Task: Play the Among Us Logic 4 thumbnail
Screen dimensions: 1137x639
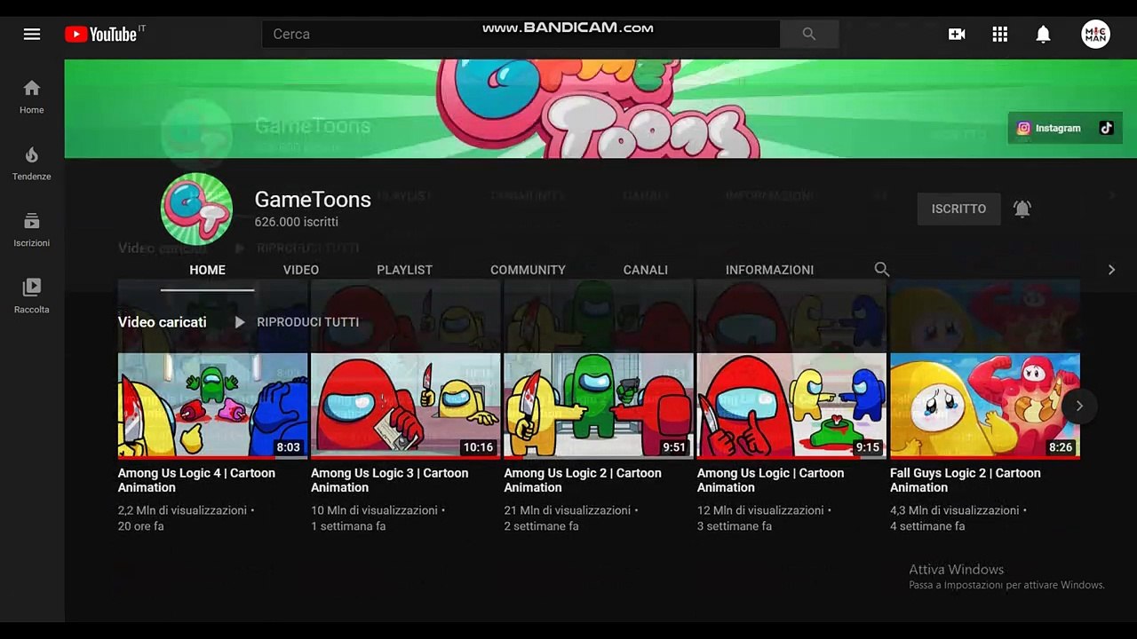Action: [213, 406]
